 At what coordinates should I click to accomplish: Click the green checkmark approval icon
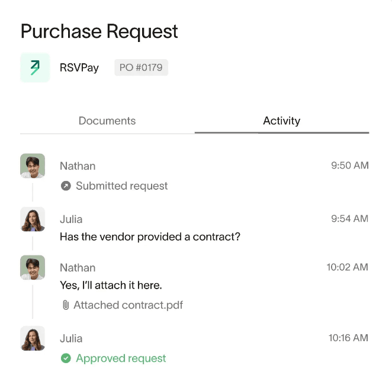coord(66,358)
